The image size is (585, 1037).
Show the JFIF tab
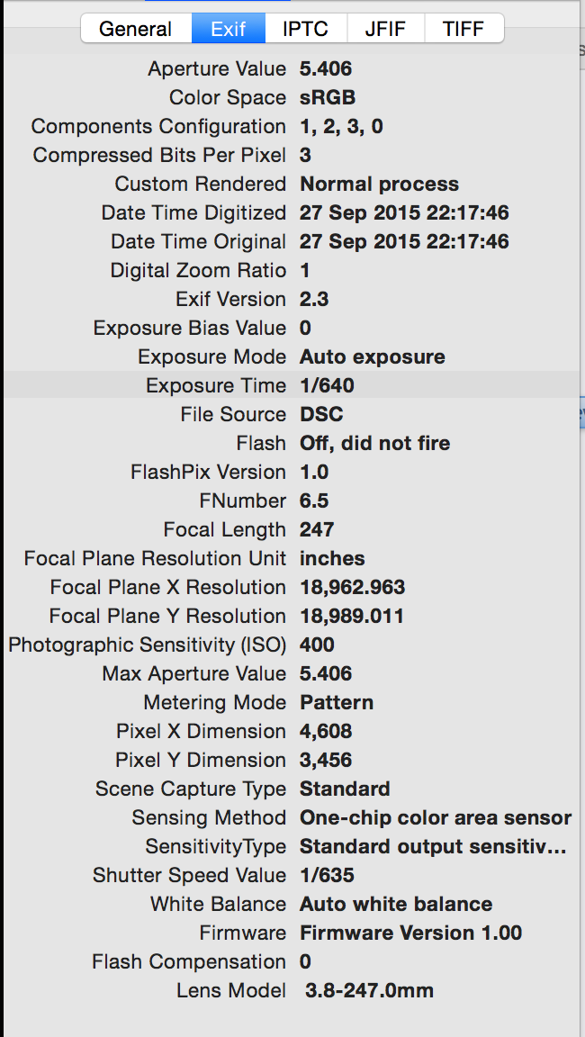(385, 28)
